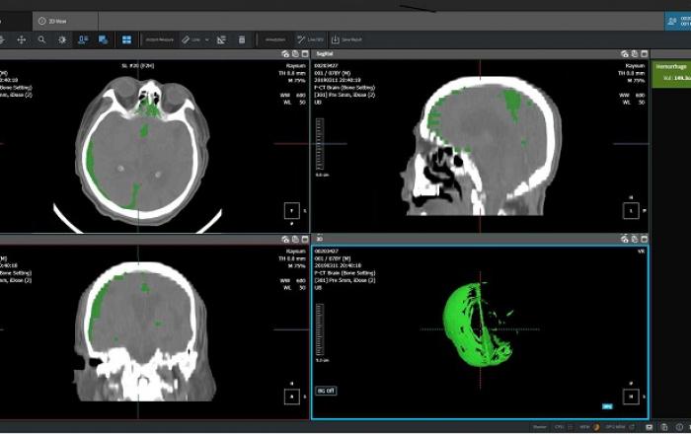The width and height of the screenshot is (691, 434).
Task: Toggle the BG Off button in 3D view
Action: click(328, 392)
